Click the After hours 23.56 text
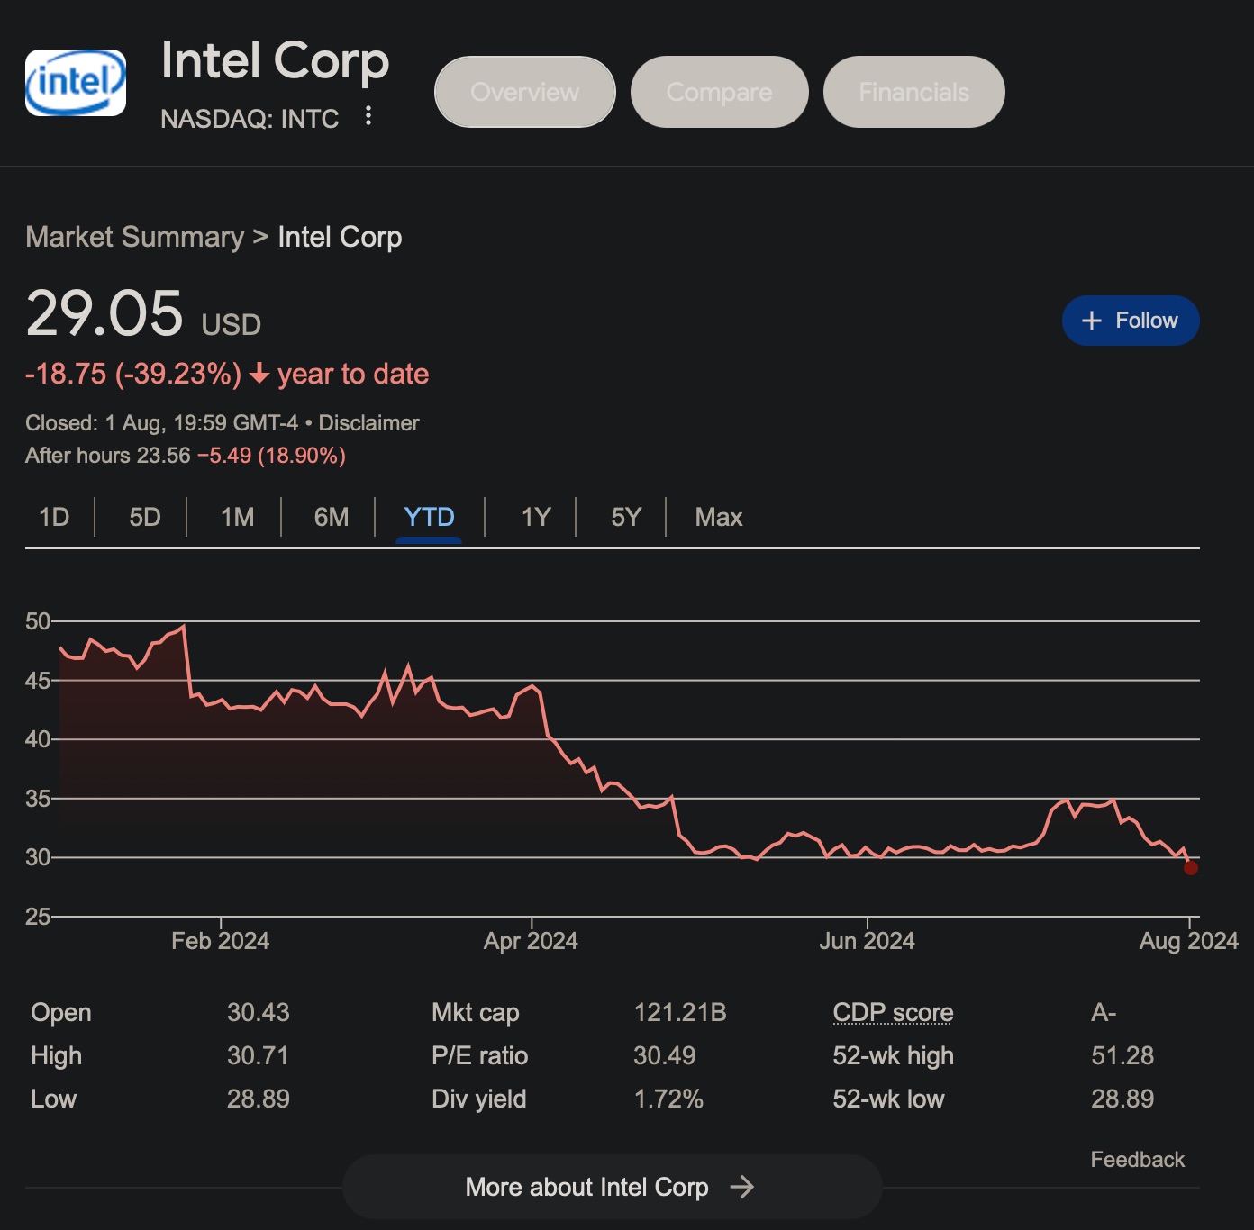This screenshot has height=1230, width=1254. tap(108, 456)
